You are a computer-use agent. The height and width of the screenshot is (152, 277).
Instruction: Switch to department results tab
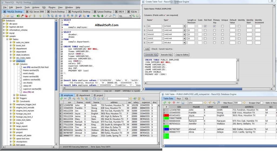coord(83,95)
